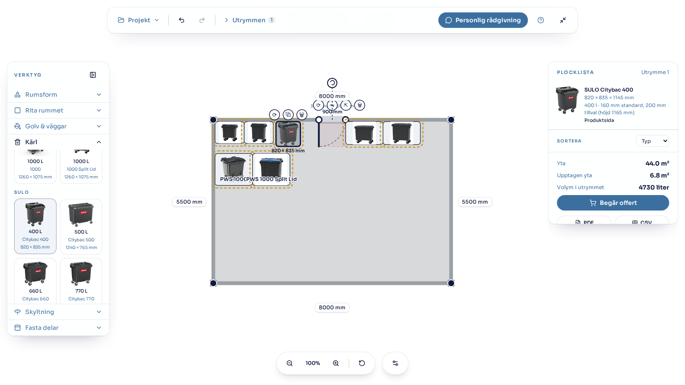The image size is (685, 385).
Task: Open canvas display settings sliders
Action: (395, 363)
